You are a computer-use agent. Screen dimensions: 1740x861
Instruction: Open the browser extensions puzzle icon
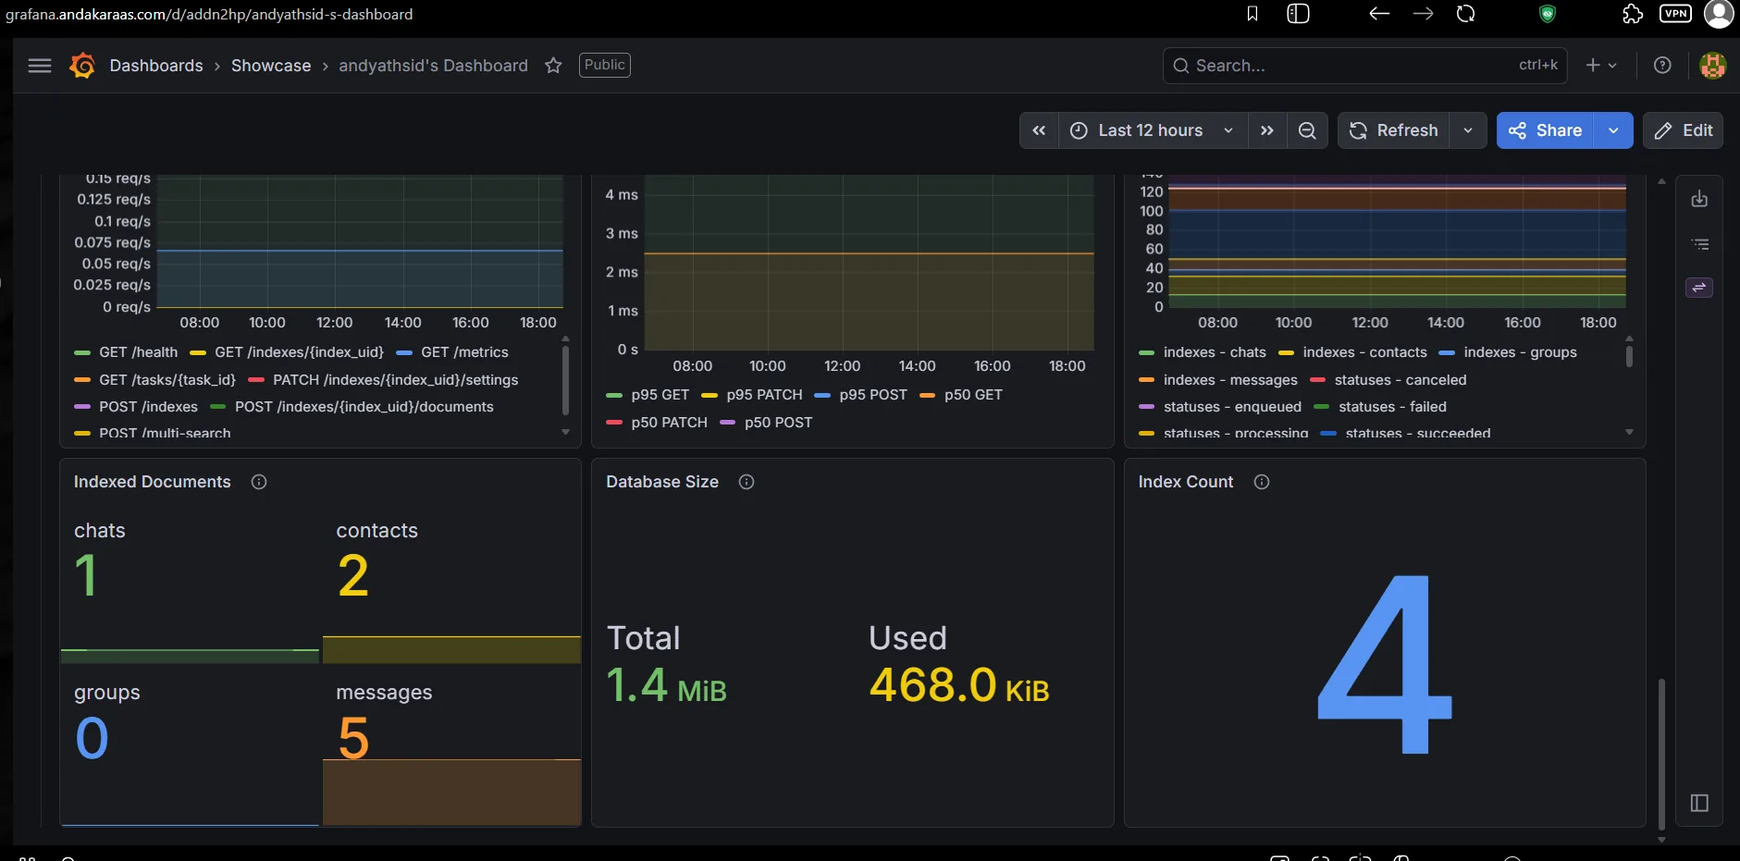point(1633,14)
